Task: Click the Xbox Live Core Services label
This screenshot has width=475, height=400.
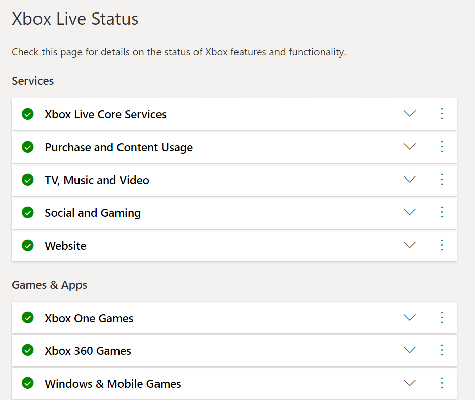Action: (105, 114)
